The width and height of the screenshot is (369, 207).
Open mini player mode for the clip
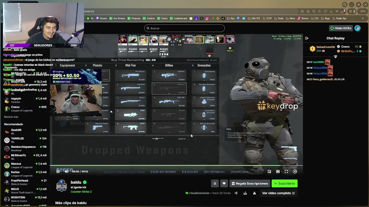pyautogui.click(x=269, y=171)
